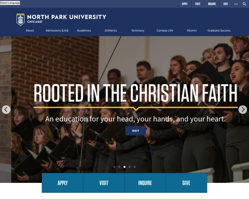Open the Select Language dropdown
The image size is (249, 199).
(x=10, y=3)
